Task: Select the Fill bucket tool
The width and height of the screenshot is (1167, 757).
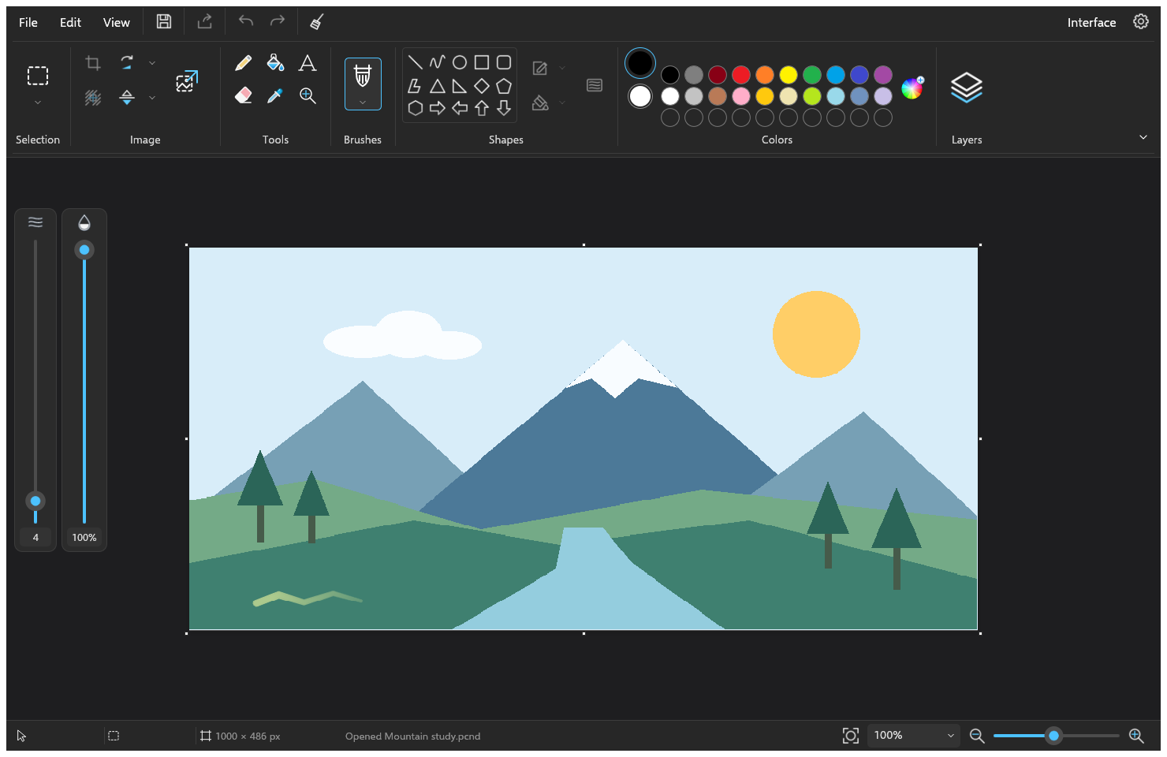Action: click(275, 63)
